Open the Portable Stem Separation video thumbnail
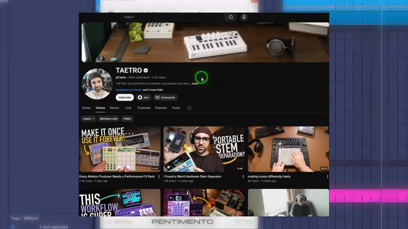 204,149
